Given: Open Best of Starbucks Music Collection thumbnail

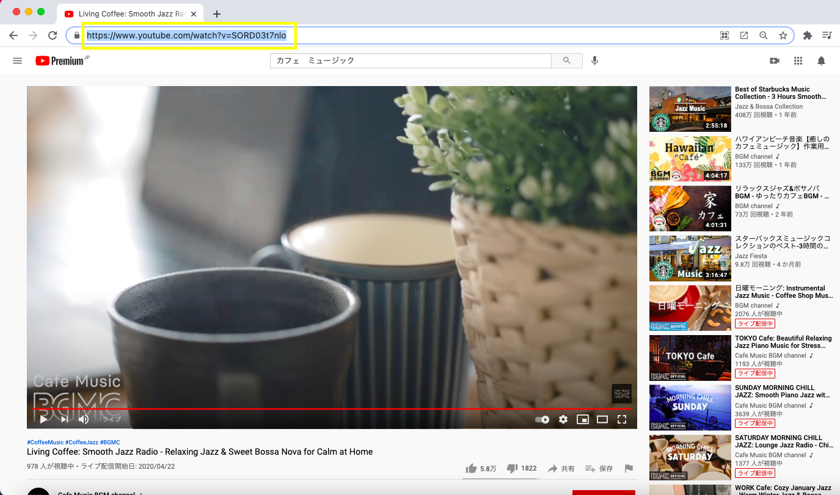Looking at the screenshot, I should pyautogui.click(x=690, y=109).
